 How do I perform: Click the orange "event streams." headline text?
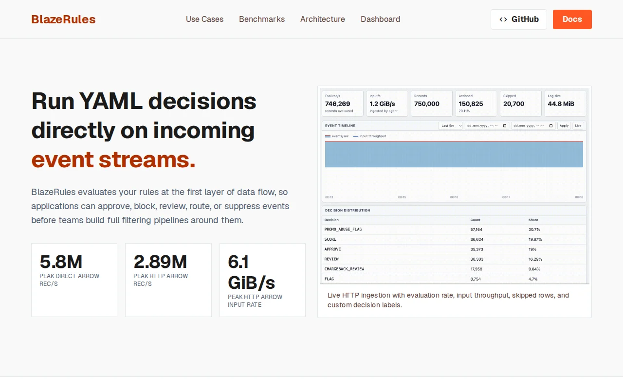(x=113, y=159)
